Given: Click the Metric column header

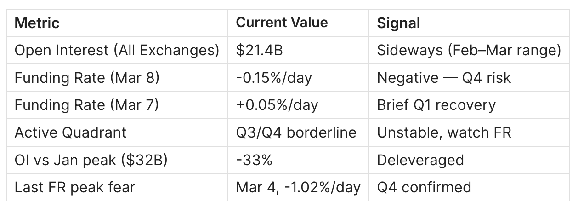Looking at the screenshot, I should tap(37, 23).
